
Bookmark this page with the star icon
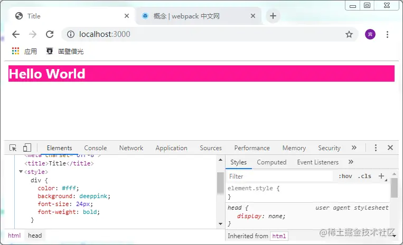(x=349, y=34)
